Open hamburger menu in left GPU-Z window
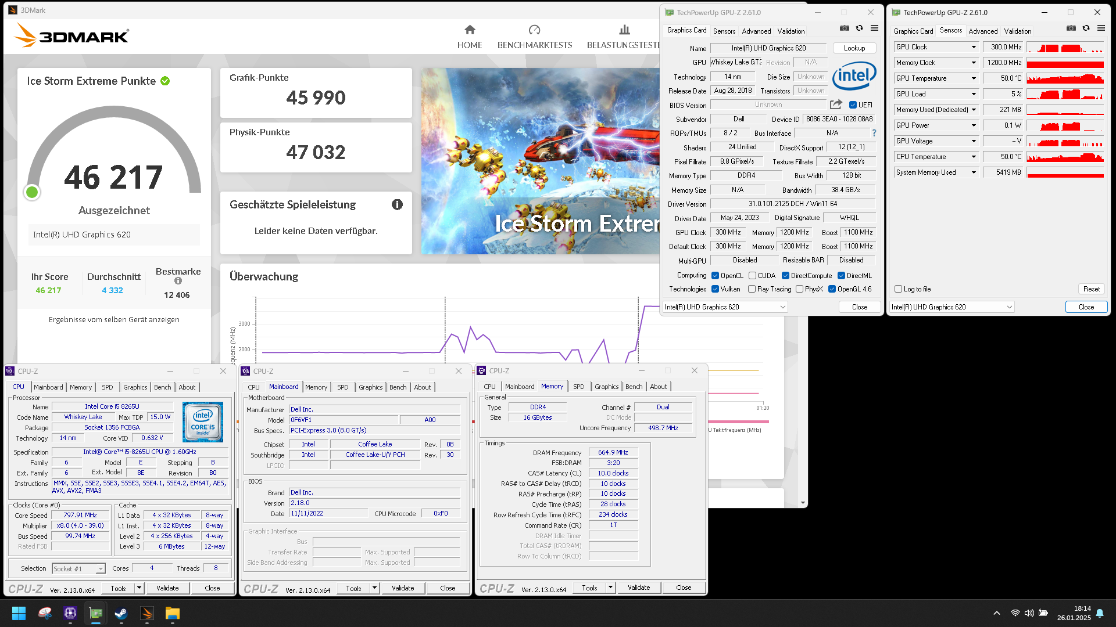Image resolution: width=1116 pixels, height=627 pixels. [874, 28]
